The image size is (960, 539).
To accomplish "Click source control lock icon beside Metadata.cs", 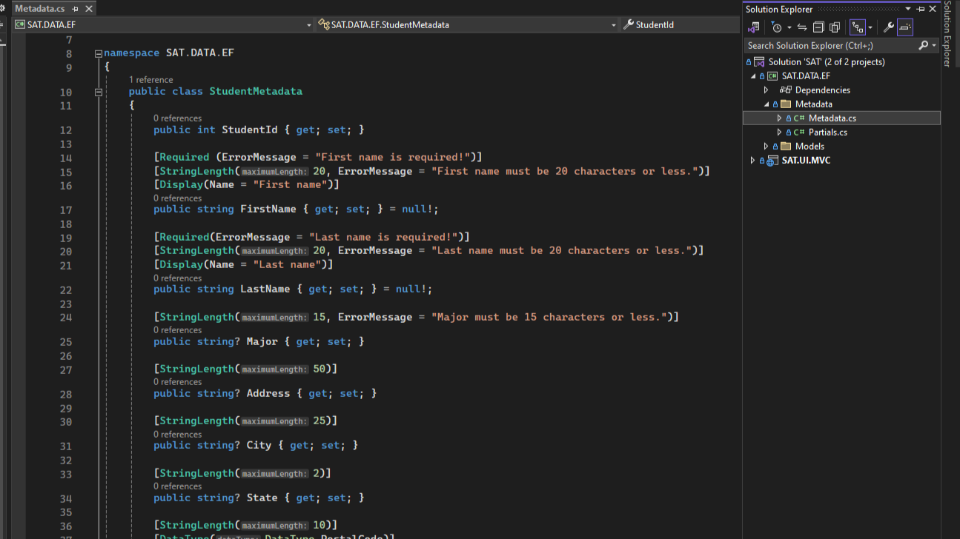I will click(x=789, y=118).
